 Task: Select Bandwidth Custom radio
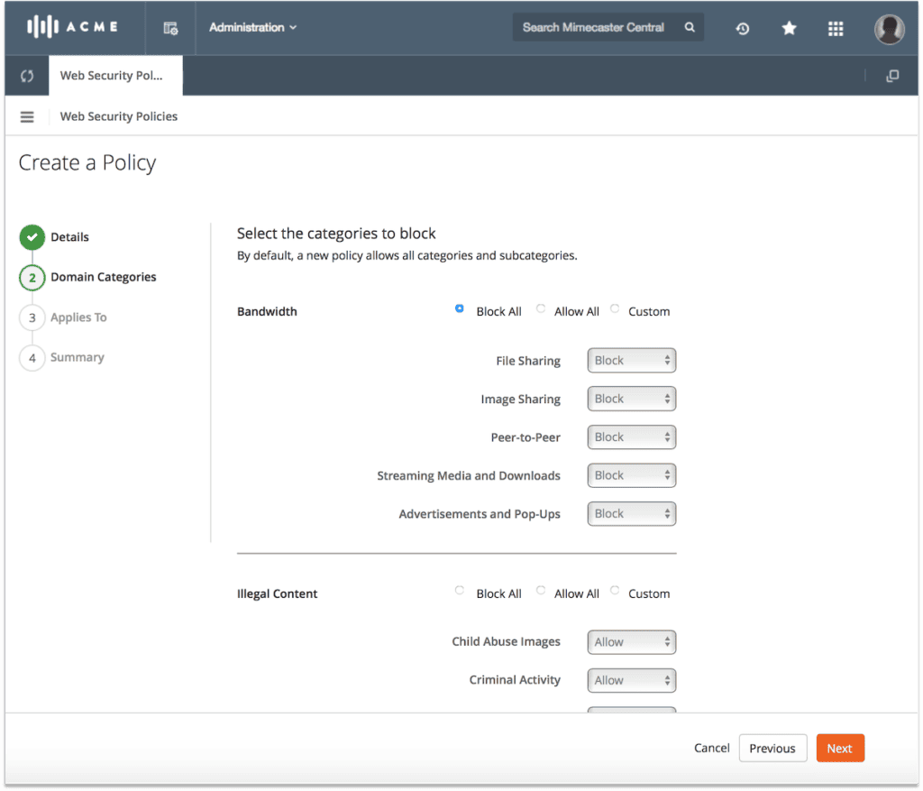pyautogui.click(x=615, y=308)
